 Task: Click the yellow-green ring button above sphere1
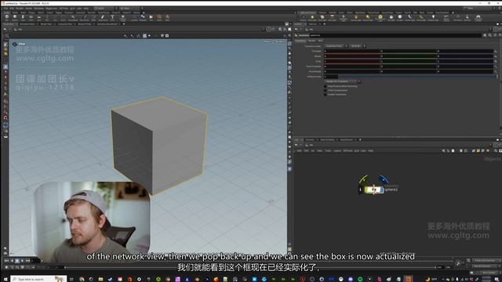coord(363,179)
